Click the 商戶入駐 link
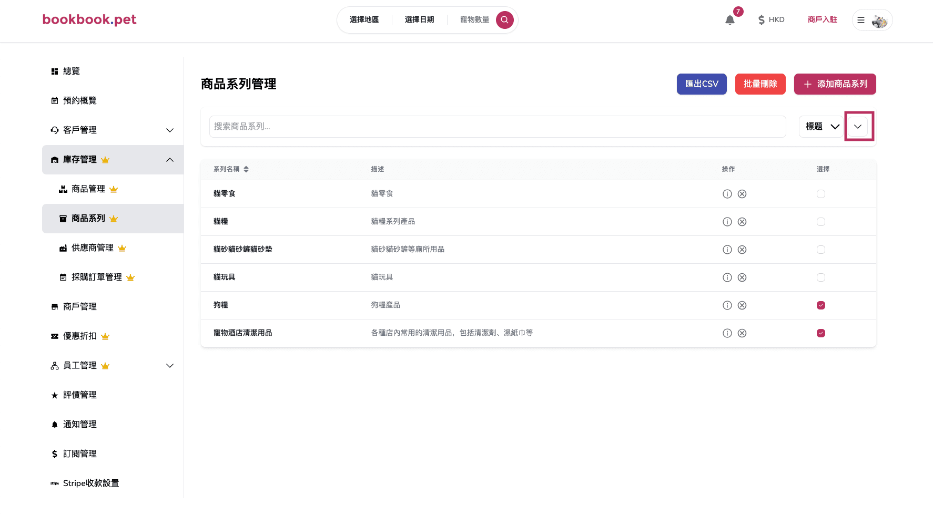This screenshot has height=516, width=933. pos(823,19)
